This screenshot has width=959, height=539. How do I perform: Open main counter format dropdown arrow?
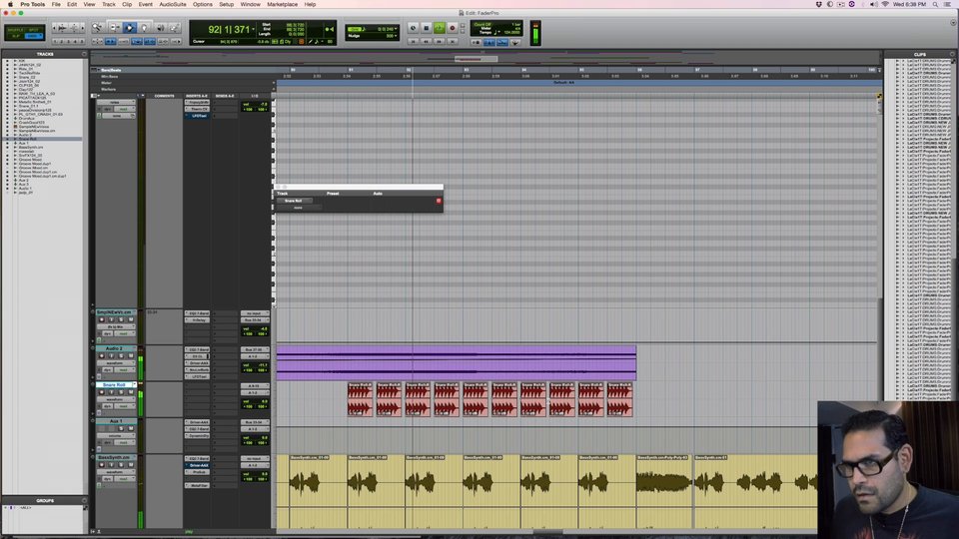point(254,29)
